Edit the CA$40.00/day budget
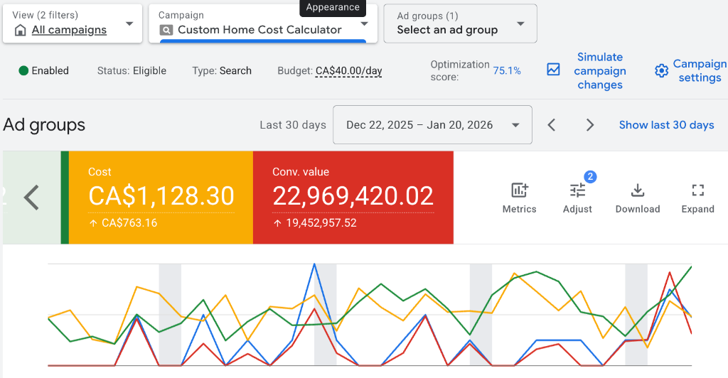This screenshot has height=378, width=728. (x=348, y=71)
